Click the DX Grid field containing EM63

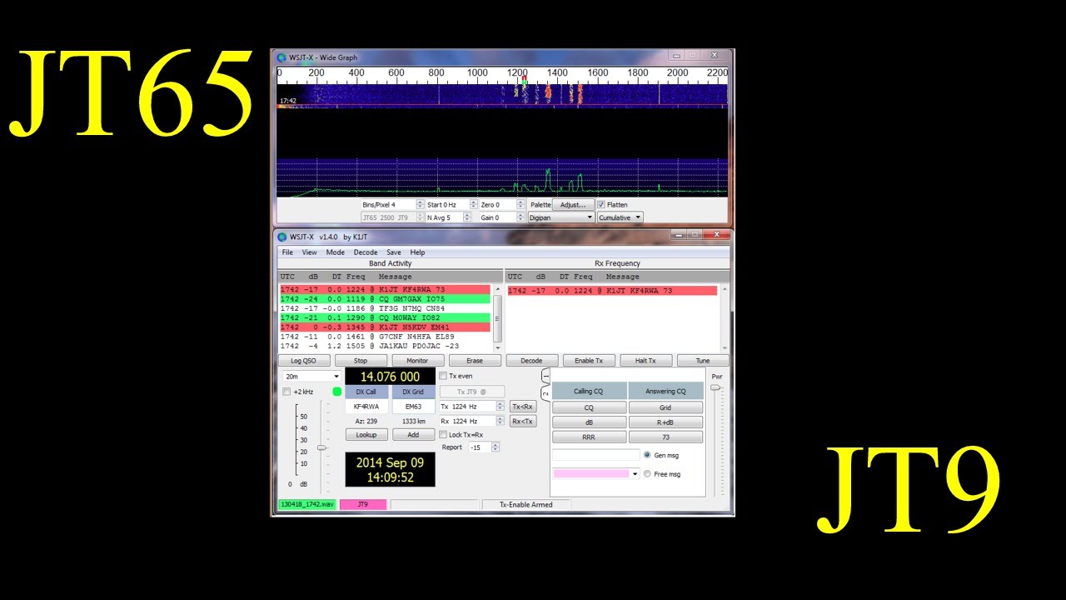(413, 407)
